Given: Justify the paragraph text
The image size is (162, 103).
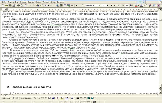Looking at the screenshot, I should [127, 5].
